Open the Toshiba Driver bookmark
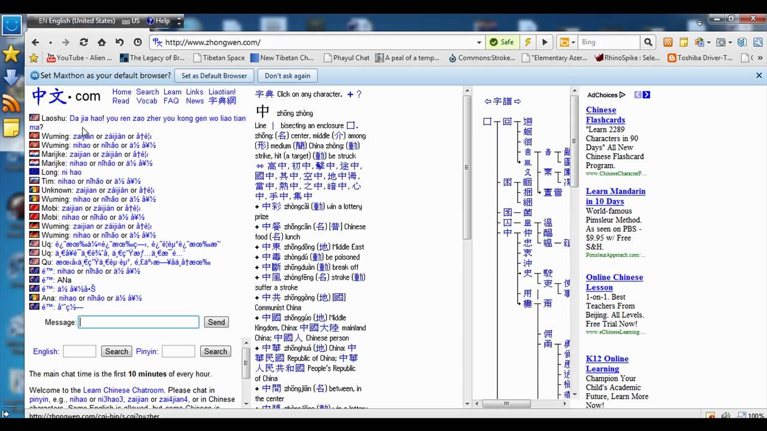 tap(700, 58)
